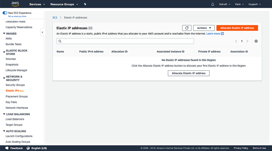
Task: Open the notifications bell icon
Action: click(213, 4)
